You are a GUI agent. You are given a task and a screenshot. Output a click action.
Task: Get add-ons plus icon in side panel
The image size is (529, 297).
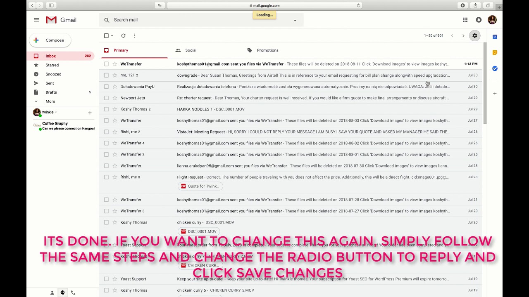(x=495, y=94)
